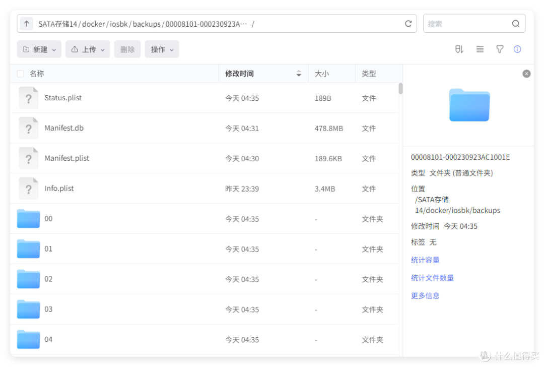Navigate to SATA存储14 in breadcrumb
The image size is (544, 367).
tap(57, 24)
